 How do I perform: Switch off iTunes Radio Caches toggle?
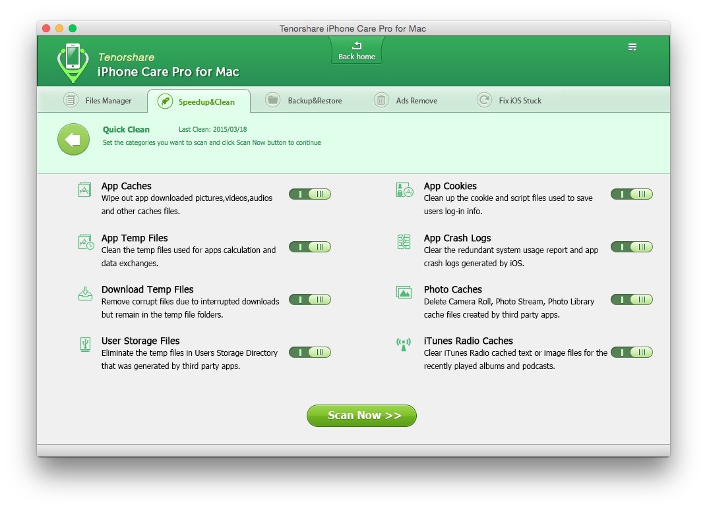point(631,353)
